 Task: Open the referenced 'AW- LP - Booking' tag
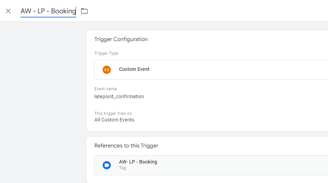[138, 162]
